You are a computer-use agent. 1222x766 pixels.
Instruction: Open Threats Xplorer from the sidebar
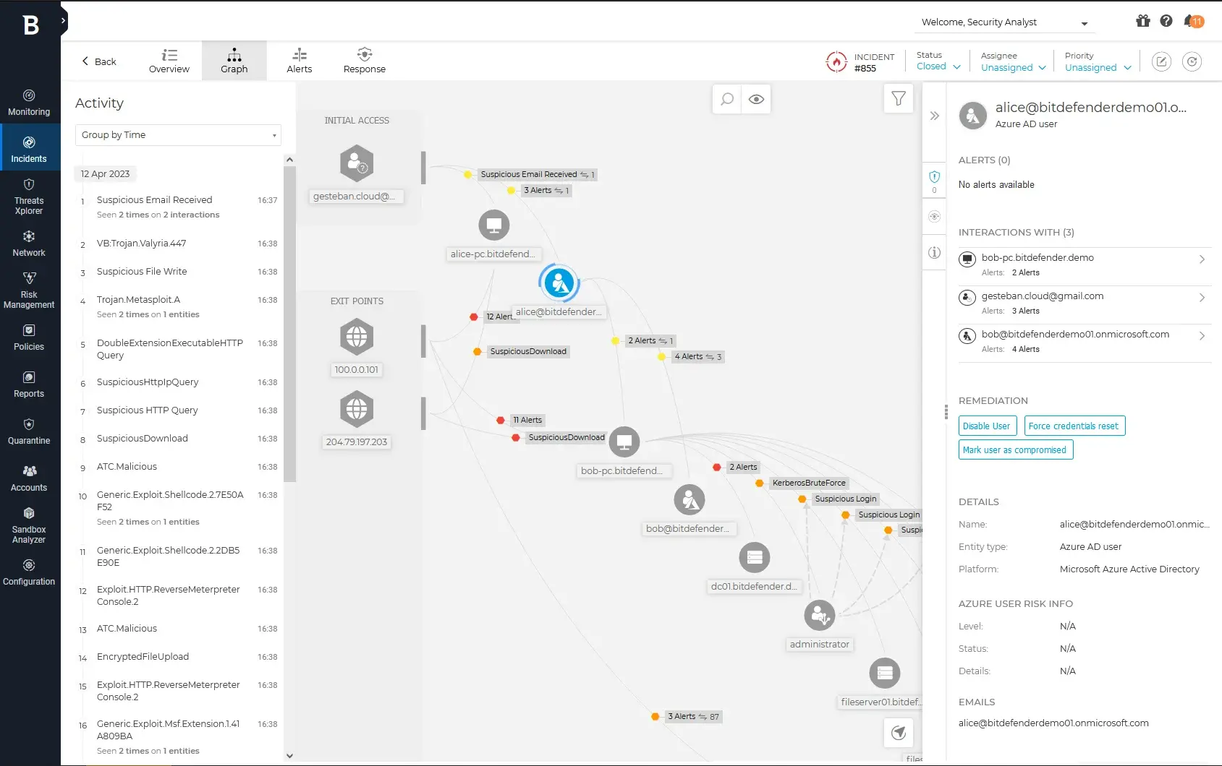click(29, 195)
